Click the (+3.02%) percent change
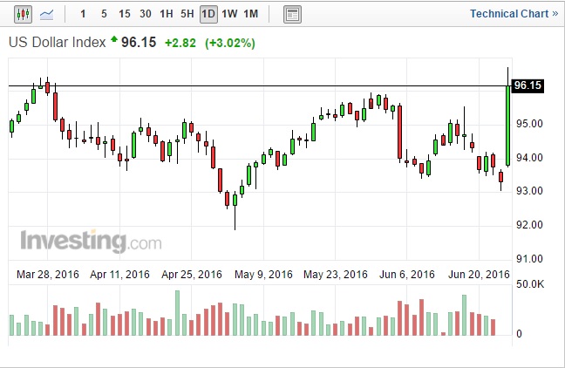This screenshot has width=565, height=368. (230, 43)
